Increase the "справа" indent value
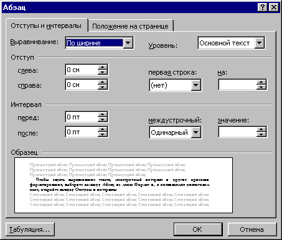 click(103, 82)
